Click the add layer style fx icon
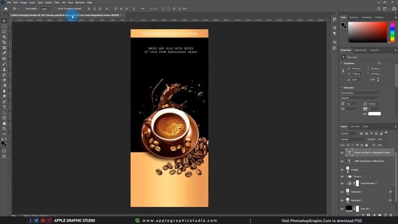The height and width of the screenshot is (224, 398). [x=363, y=215]
